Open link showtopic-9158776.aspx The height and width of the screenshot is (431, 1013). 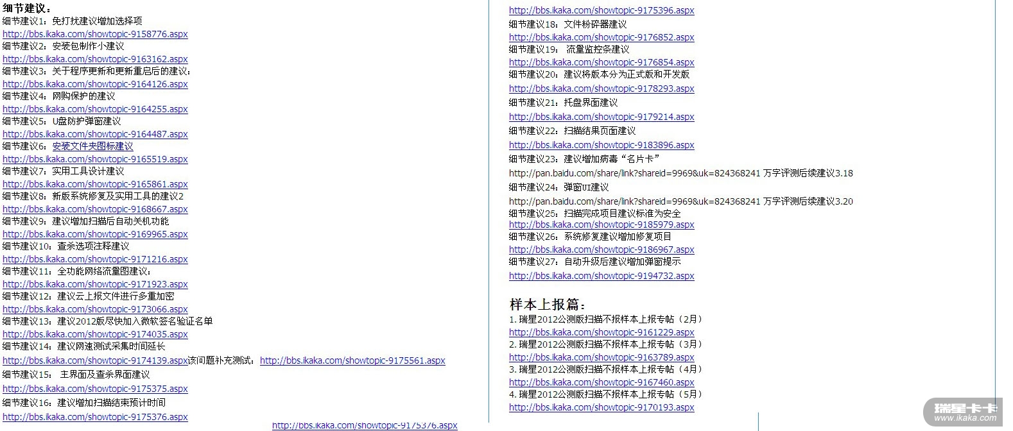[95, 34]
